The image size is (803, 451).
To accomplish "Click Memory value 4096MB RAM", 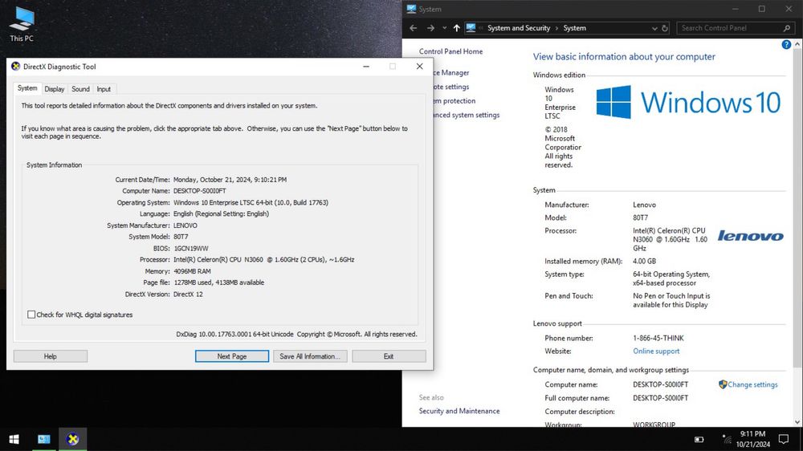I will (192, 271).
